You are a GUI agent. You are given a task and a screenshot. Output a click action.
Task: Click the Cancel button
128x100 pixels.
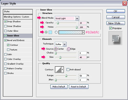pyautogui.click(x=116, y=17)
